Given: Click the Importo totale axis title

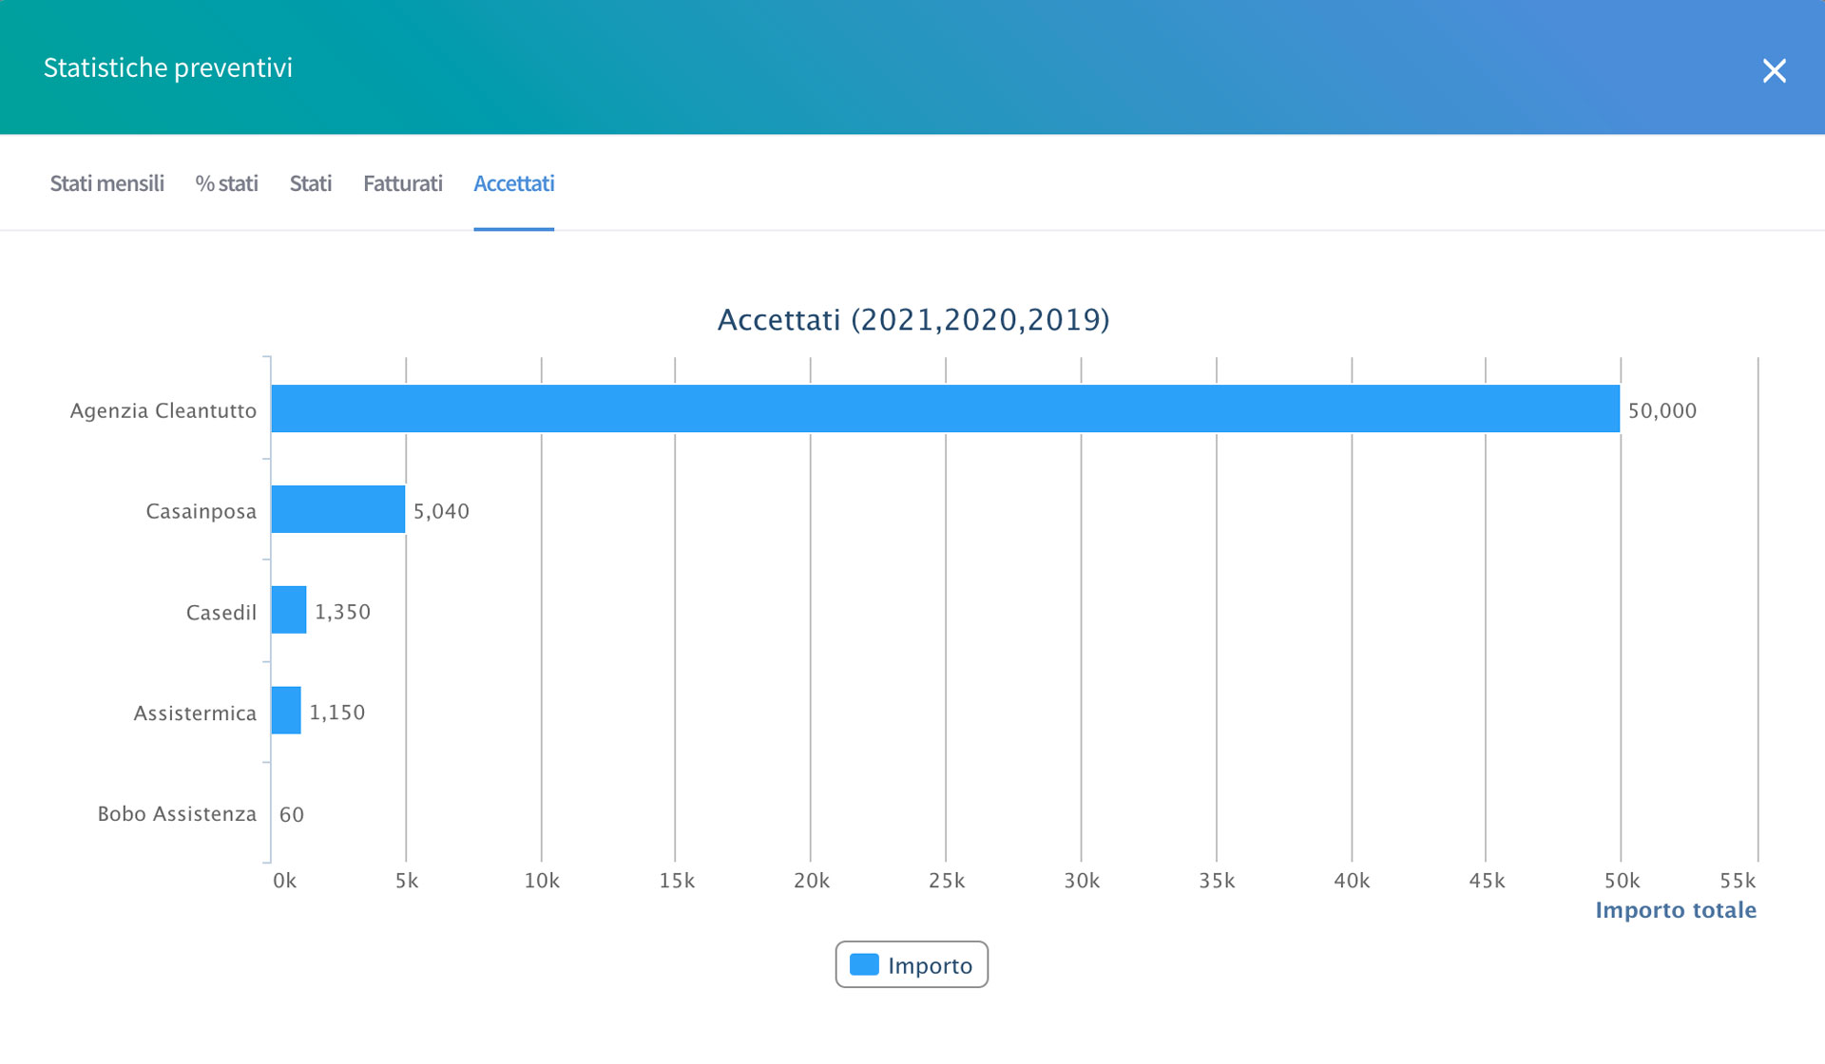Looking at the screenshot, I should click(1676, 910).
